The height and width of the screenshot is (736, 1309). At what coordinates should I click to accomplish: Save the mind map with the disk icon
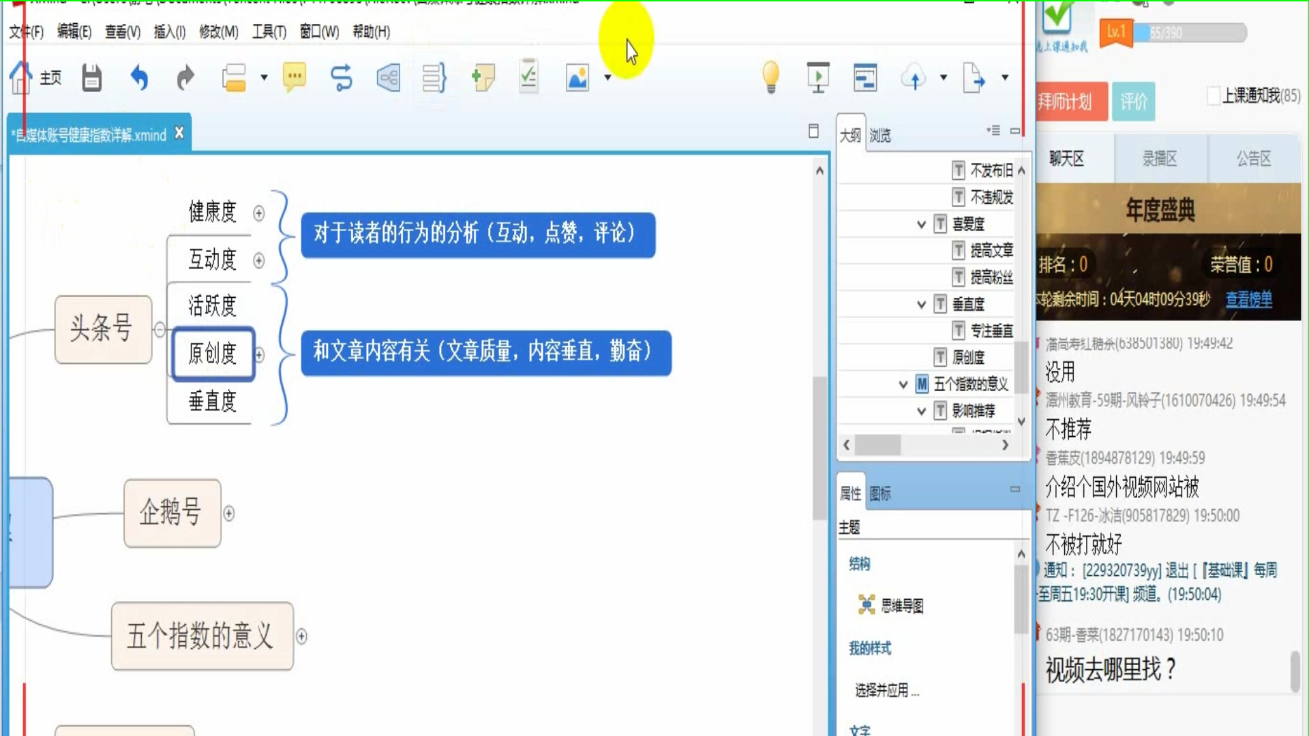(92, 78)
